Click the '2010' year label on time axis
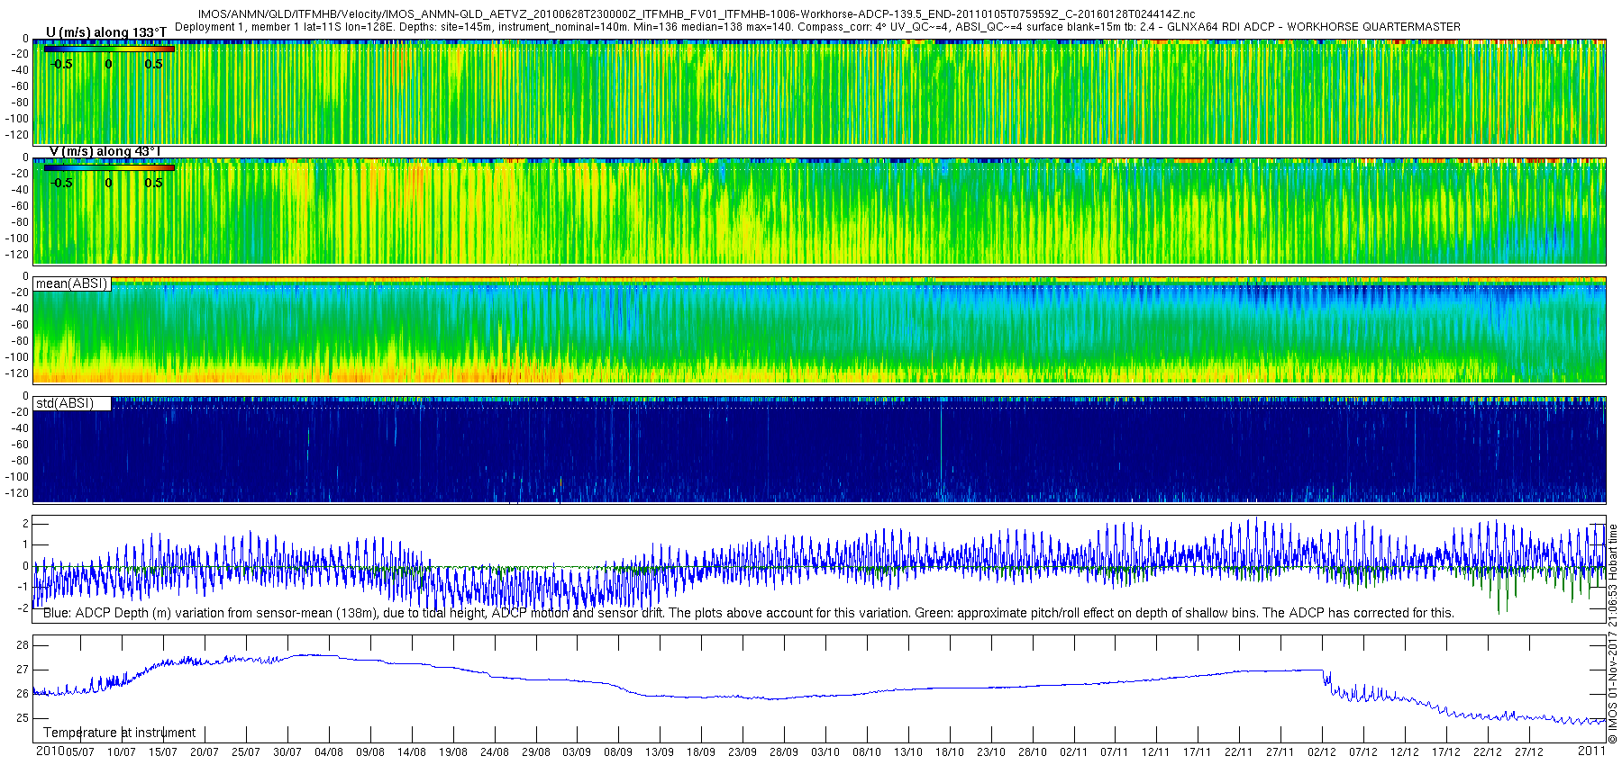Image resolution: width=1622 pixels, height=765 pixels. click(x=50, y=751)
